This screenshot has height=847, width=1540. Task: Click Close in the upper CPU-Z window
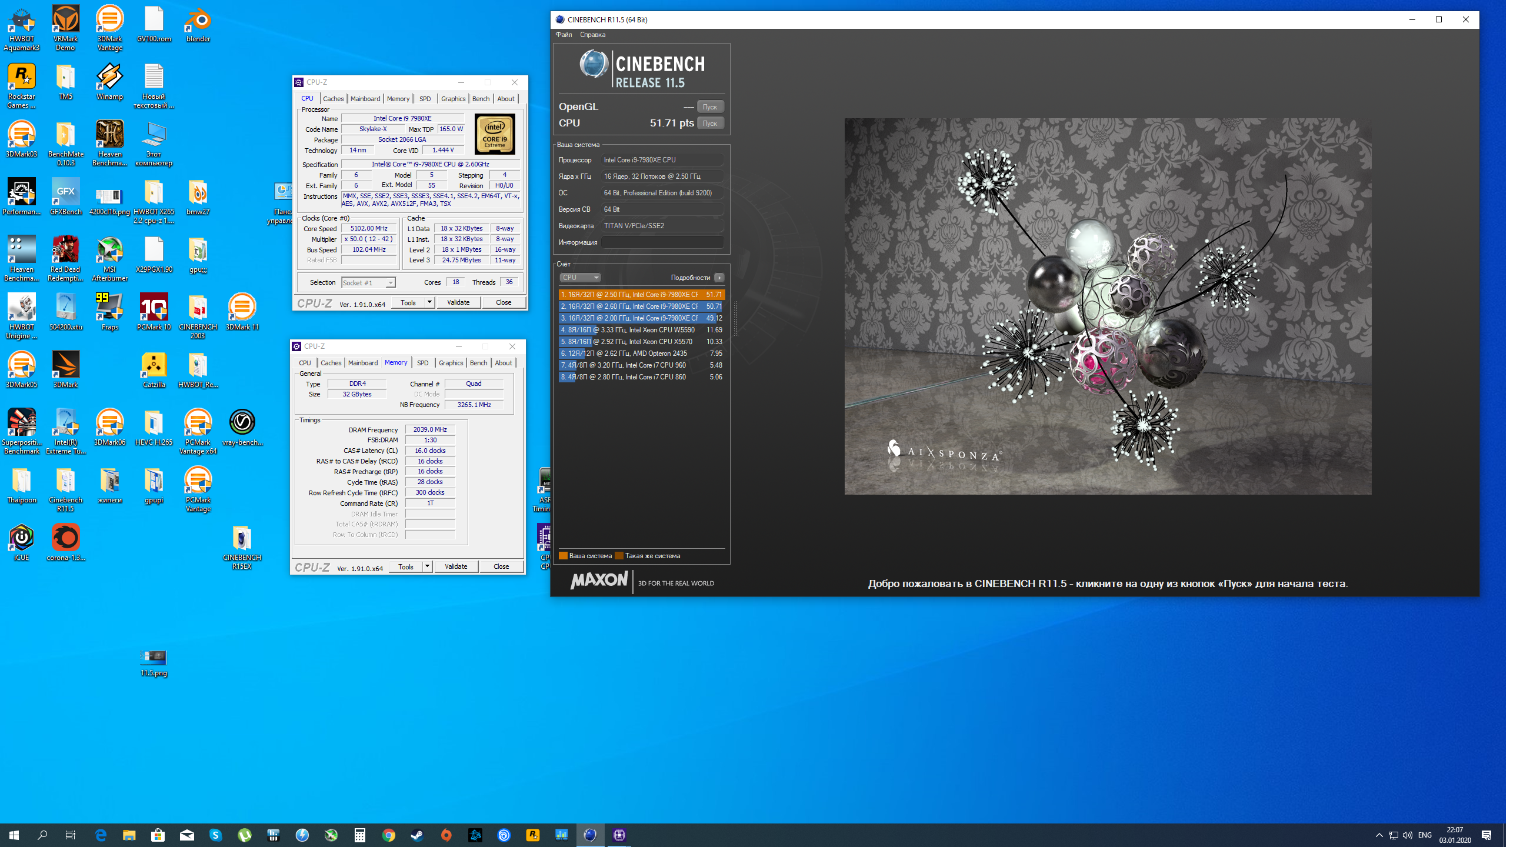[x=504, y=302]
